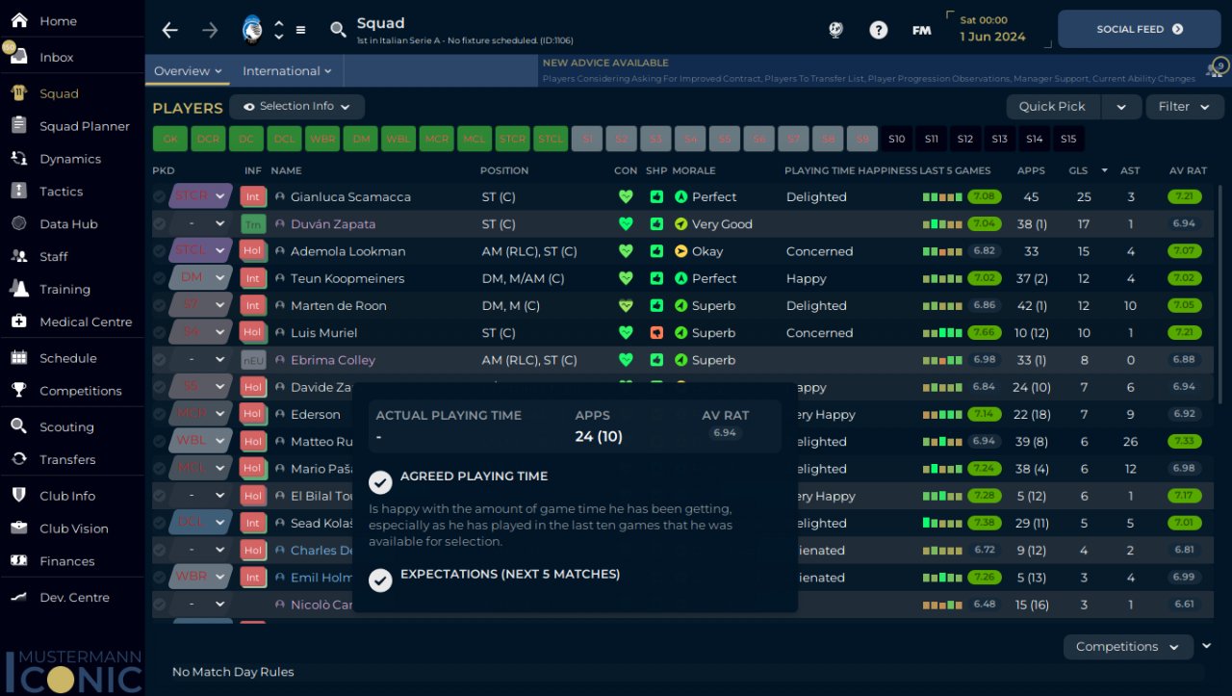Click the Social Feed button

tap(1139, 30)
